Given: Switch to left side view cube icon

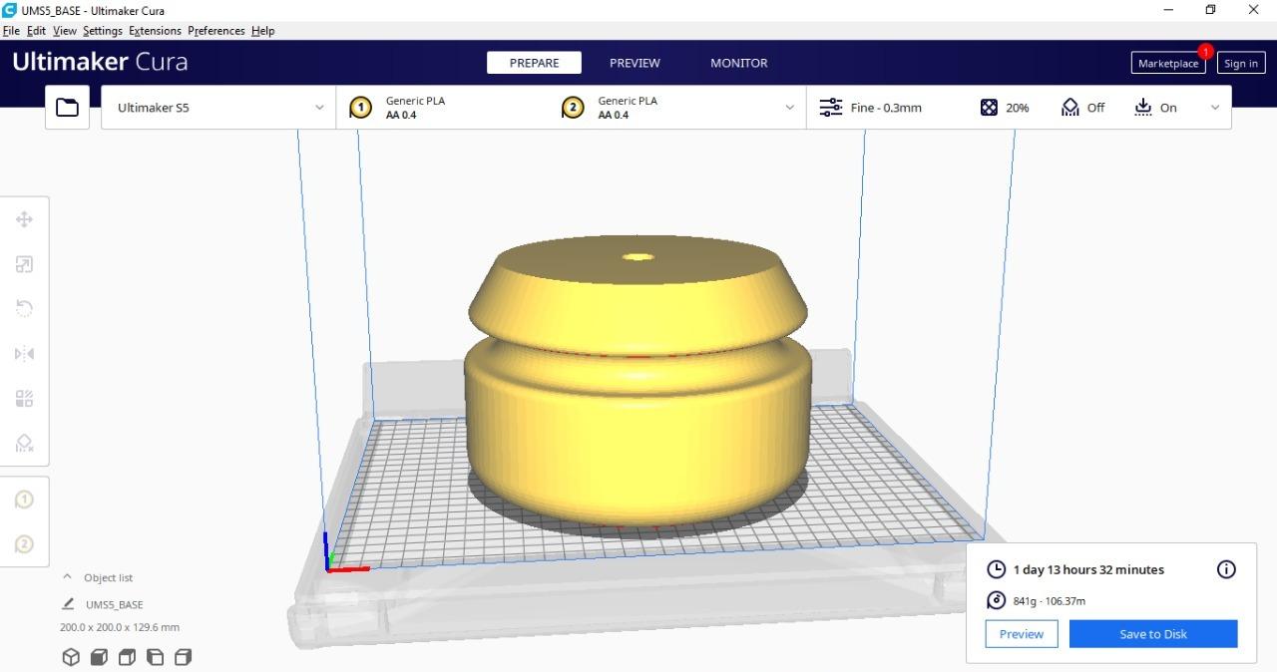Looking at the screenshot, I should pos(155,657).
